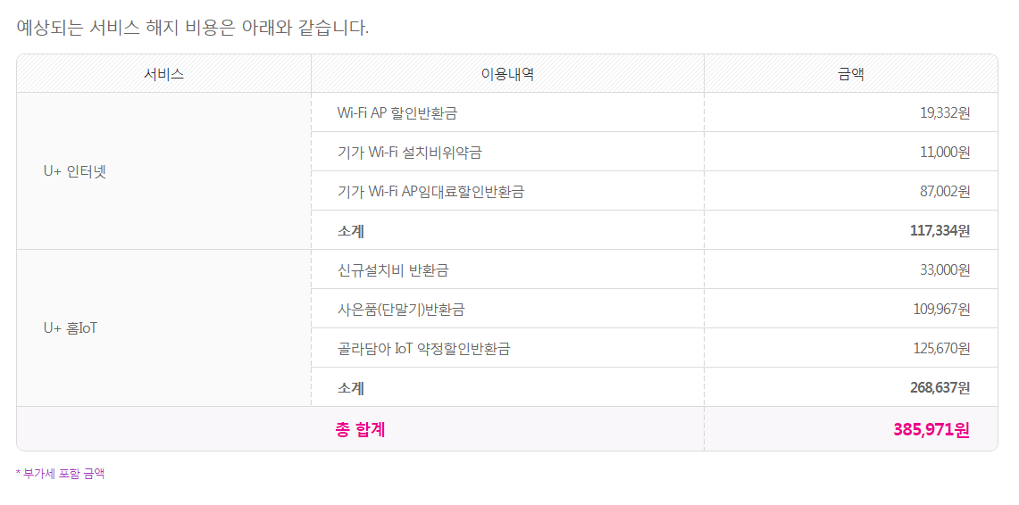The height and width of the screenshot is (505, 1019).
Task: Select the 기가 Wi-Fi 설치비위약금 item
Action: point(409,152)
